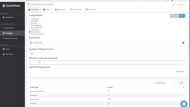
Task: Click the Installation row
Action: pyautogui.click(x=107, y=95)
